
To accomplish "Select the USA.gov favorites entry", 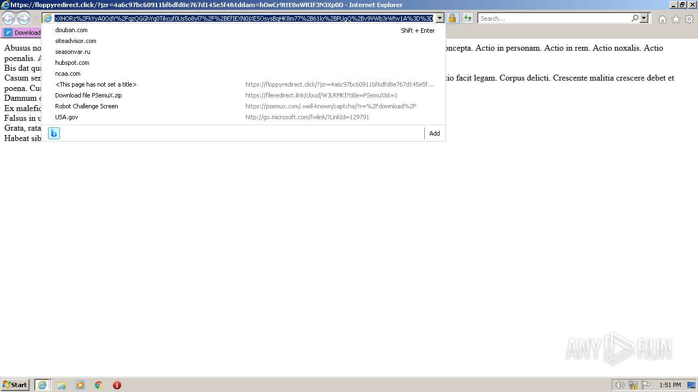I will [x=244, y=117].
